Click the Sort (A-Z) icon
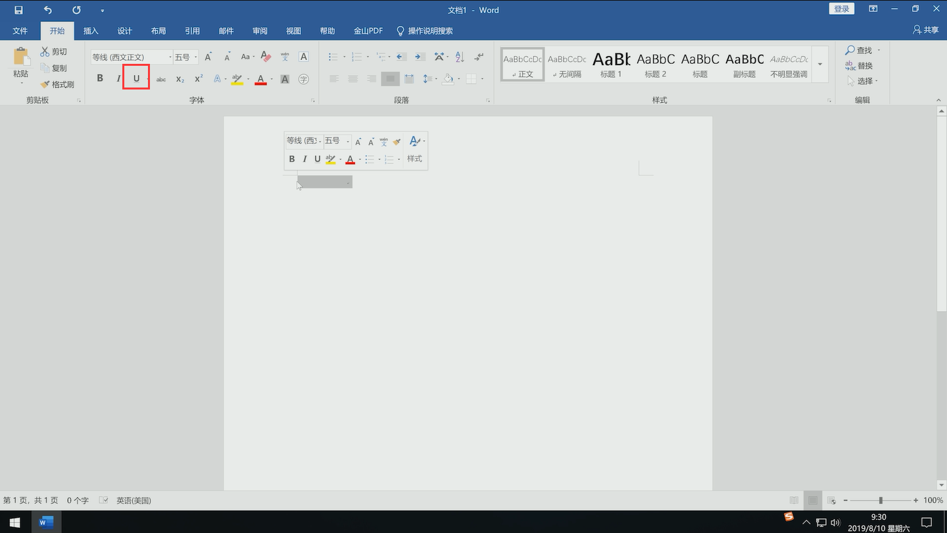Screen dimensions: 947x533 click(x=460, y=57)
